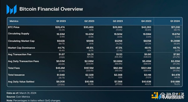Click the $71,310 BTC price value

176,27
